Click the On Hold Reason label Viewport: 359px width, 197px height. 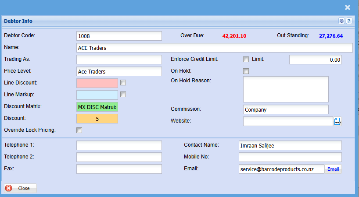point(191,81)
